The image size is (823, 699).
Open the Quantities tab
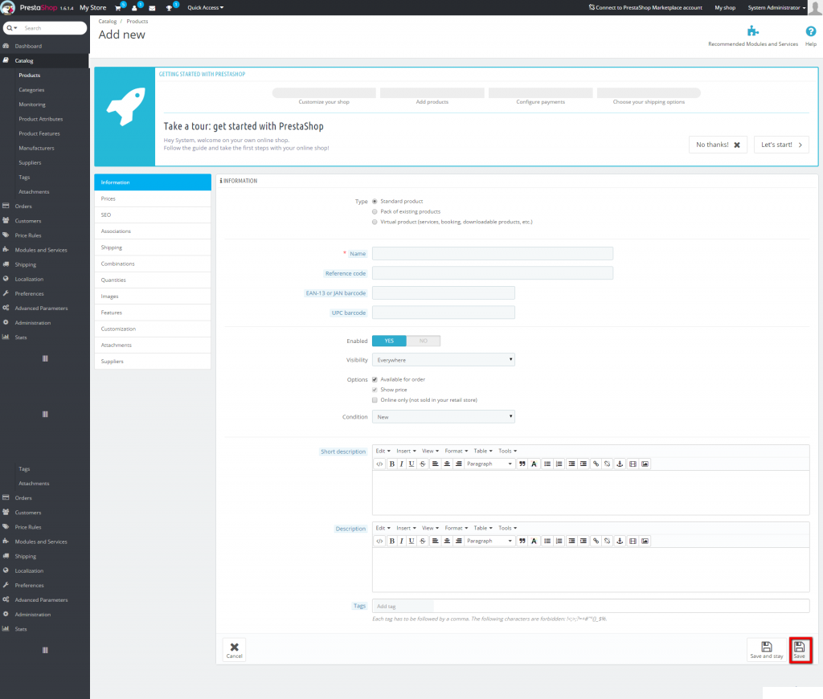(153, 280)
